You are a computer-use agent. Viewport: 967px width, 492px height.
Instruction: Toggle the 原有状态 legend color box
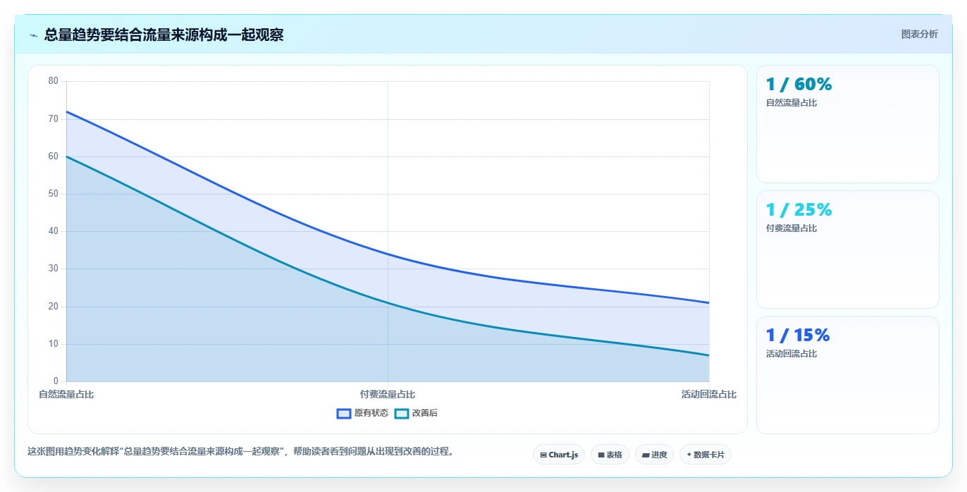(x=344, y=413)
